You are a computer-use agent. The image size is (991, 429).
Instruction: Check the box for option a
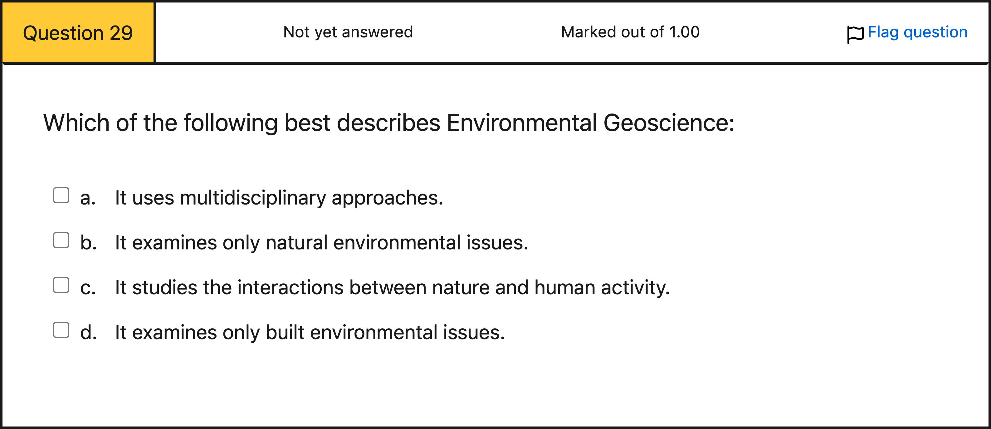pyautogui.click(x=61, y=195)
